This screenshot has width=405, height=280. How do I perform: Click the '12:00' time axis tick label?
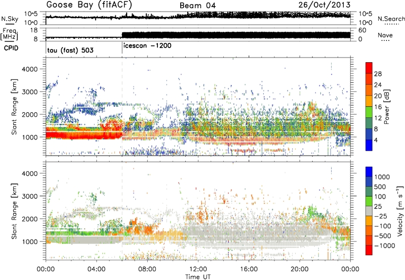click(198, 269)
